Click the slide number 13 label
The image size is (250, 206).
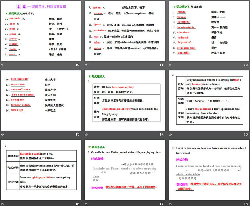tap(77, 134)
